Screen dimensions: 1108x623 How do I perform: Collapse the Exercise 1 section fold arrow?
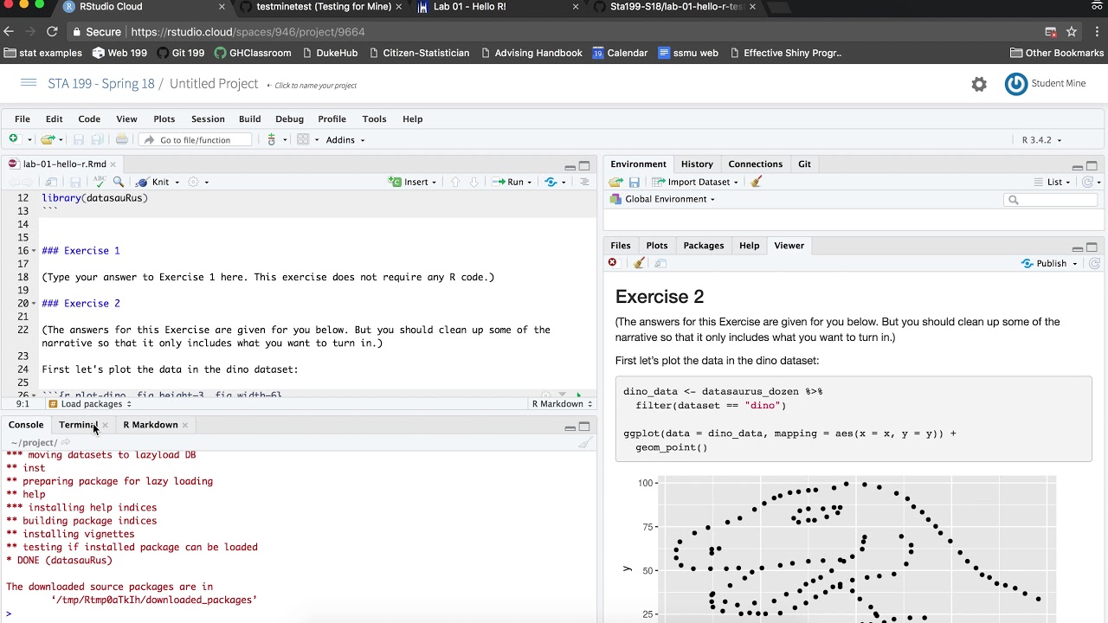click(34, 251)
